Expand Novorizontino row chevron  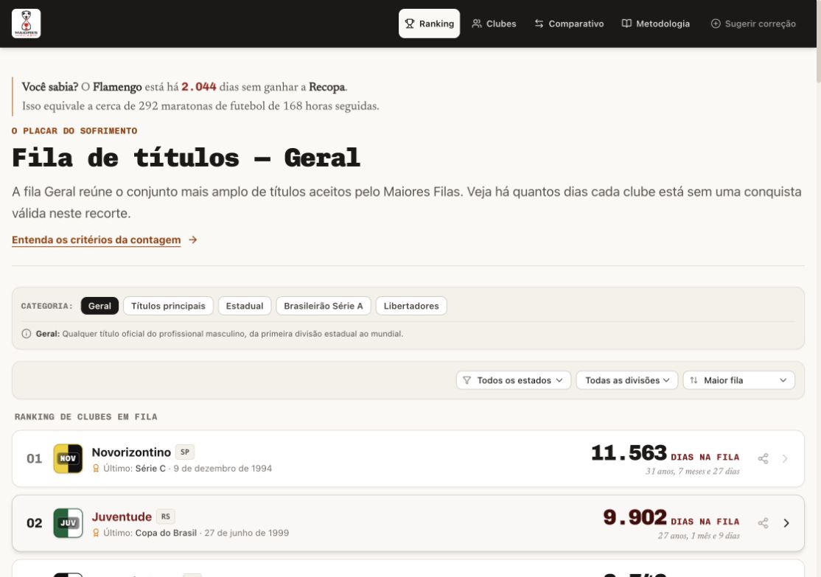(785, 458)
